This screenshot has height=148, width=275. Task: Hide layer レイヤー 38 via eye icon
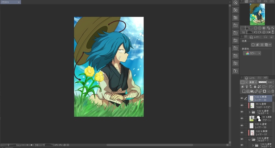pyautogui.click(x=242, y=98)
